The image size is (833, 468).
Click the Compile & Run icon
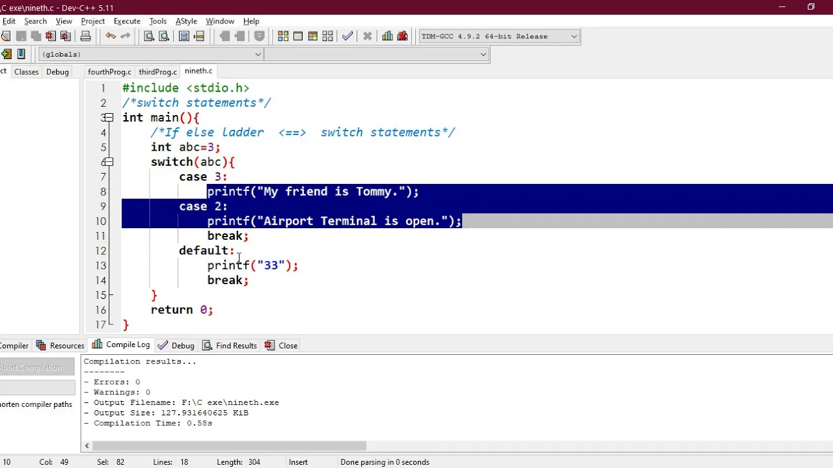(313, 36)
